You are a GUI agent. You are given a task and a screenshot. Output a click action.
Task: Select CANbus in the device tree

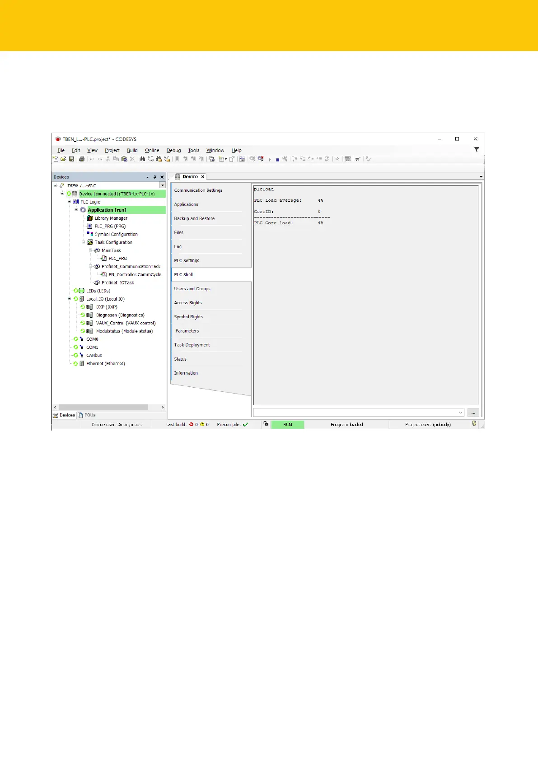(x=94, y=355)
